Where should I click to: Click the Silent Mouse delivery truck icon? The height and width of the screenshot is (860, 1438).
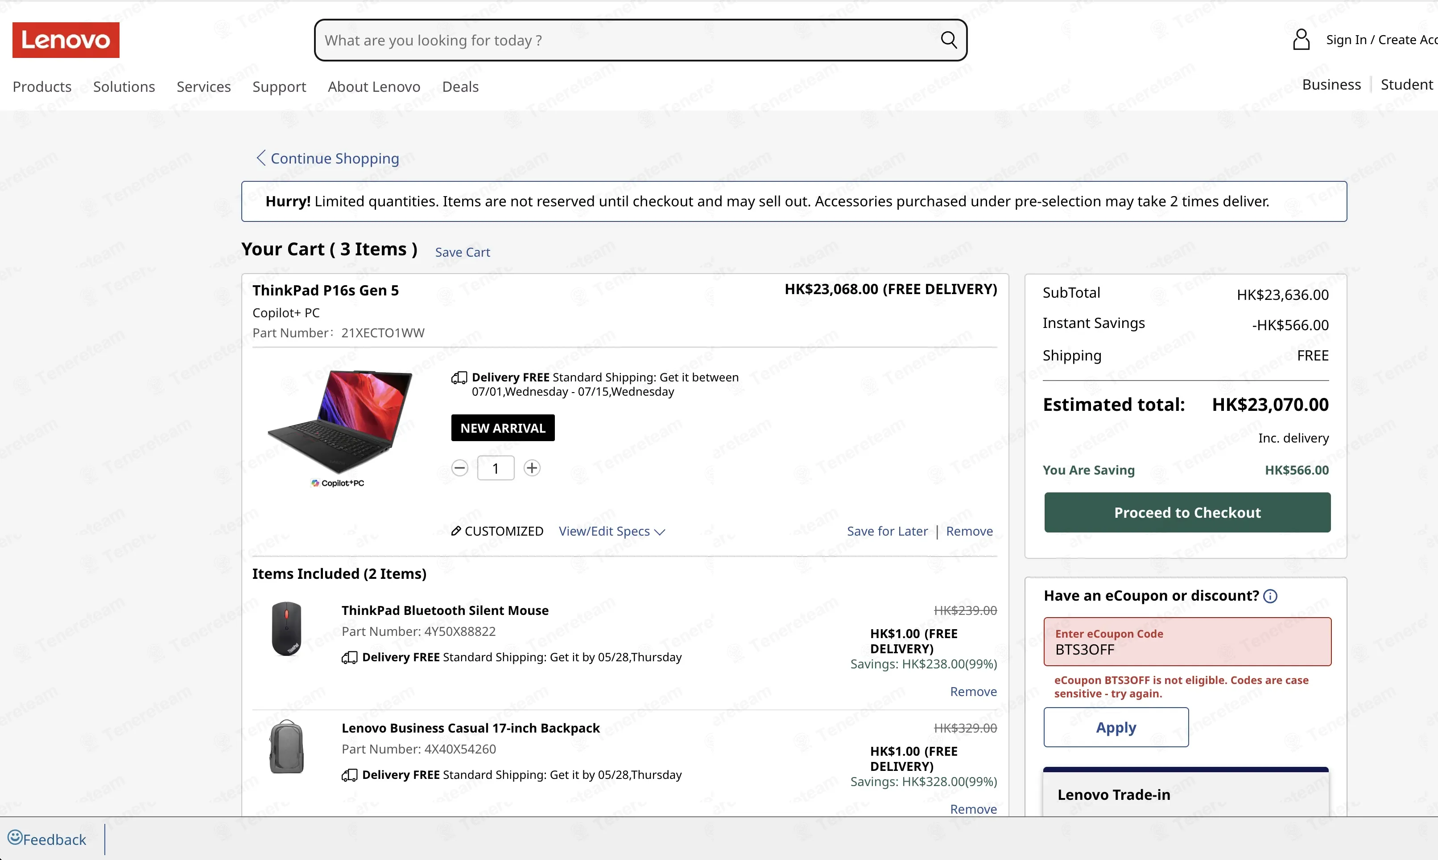coord(349,657)
